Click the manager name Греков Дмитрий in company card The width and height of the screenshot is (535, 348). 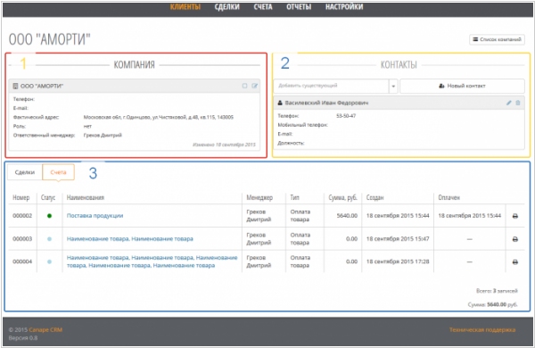coord(103,136)
